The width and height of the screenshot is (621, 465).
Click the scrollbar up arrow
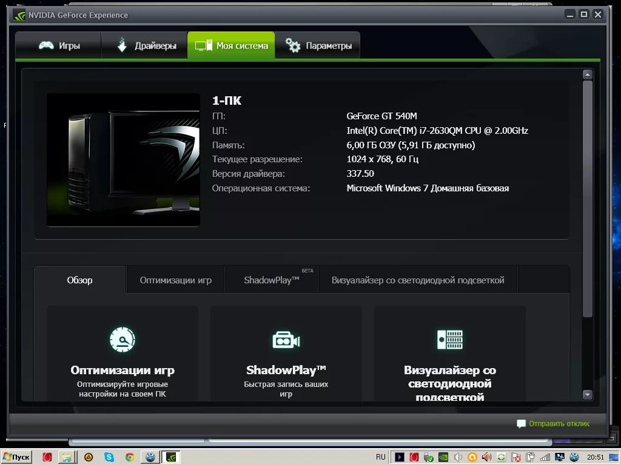587,74
